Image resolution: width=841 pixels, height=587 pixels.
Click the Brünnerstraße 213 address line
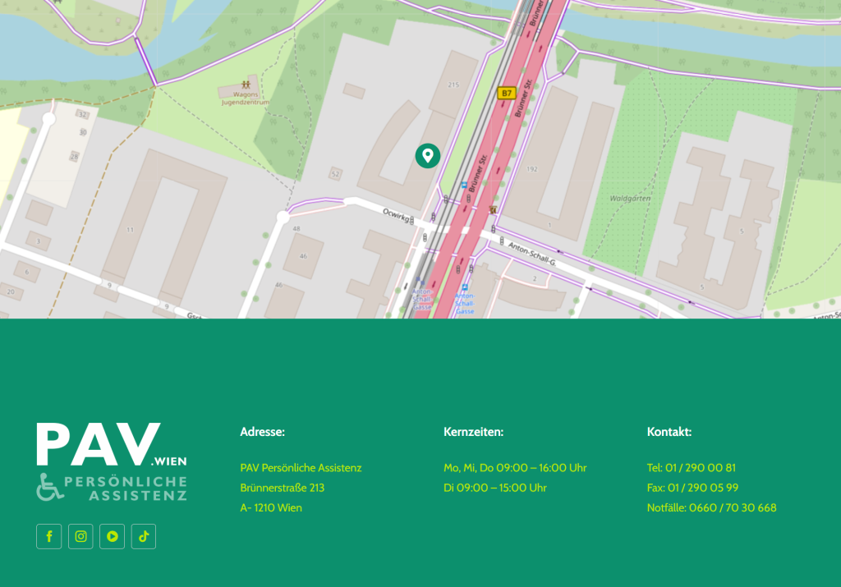(282, 488)
